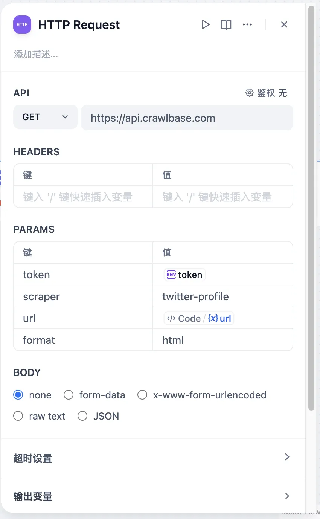Open the three-dot more options menu
320x519 pixels.
tap(247, 25)
